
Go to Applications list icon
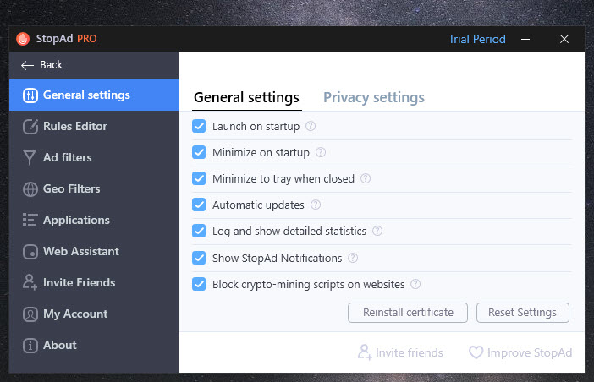pyautogui.click(x=30, y=220)
